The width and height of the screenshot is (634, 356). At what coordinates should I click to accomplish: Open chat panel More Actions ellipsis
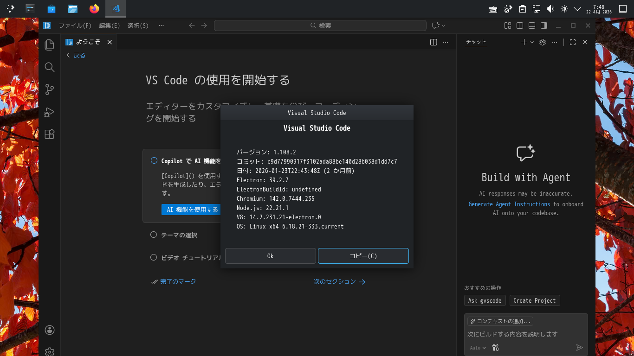[x=554, y=42]
